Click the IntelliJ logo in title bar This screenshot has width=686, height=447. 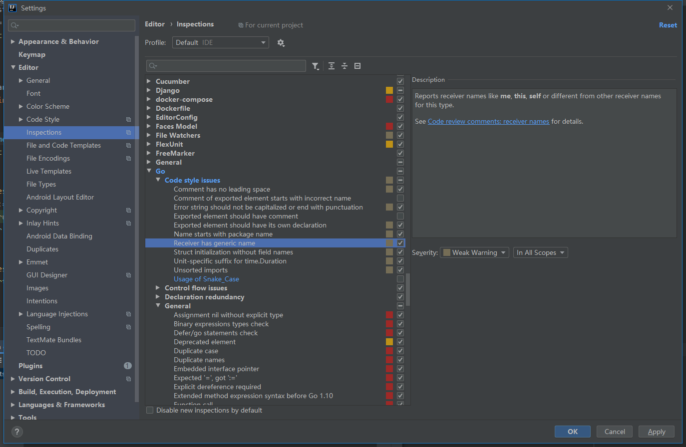[x=12, y=8]
